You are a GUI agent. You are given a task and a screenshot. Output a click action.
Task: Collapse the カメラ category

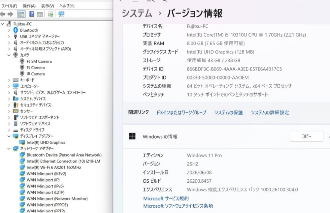[9, 55]
